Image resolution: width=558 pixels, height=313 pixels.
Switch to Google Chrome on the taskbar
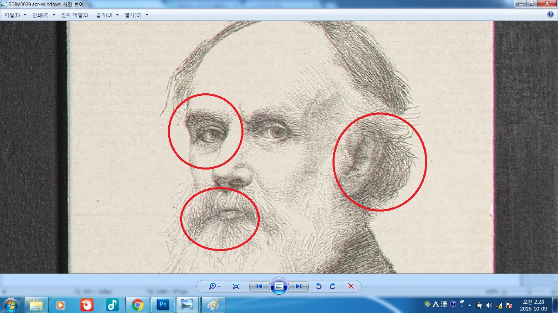137,305
